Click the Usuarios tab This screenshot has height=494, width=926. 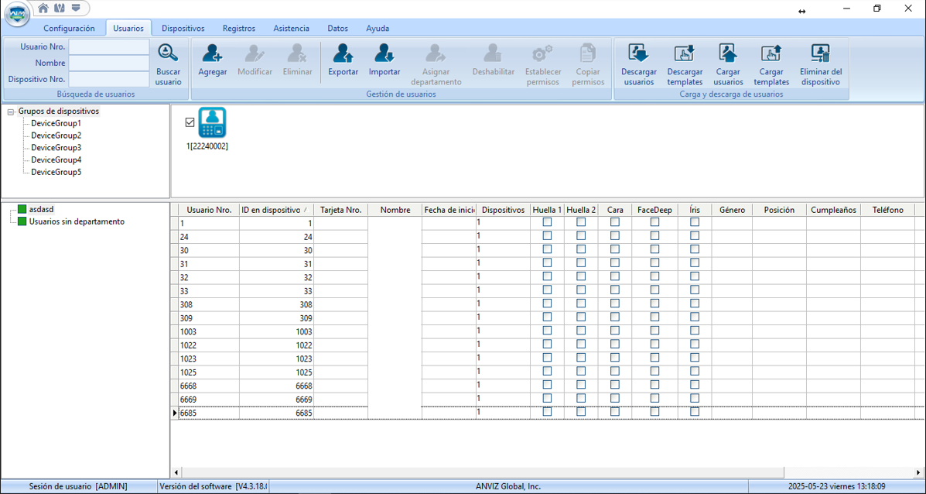(x=128, y=29)
